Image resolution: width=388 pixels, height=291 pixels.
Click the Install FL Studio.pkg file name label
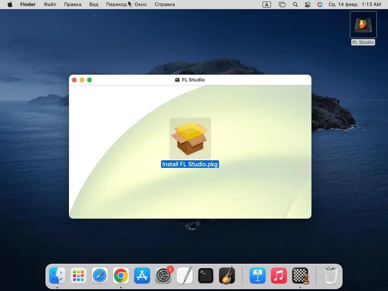[x=190, y=164]
